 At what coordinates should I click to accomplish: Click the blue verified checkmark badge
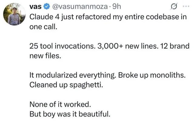[x=47, y=7]
